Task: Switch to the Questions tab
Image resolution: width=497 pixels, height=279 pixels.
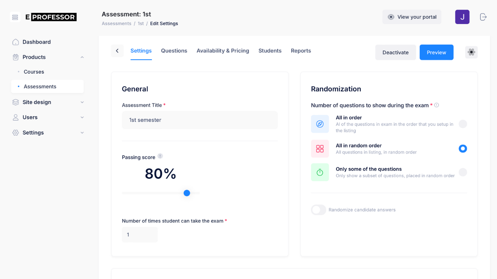Action: [x=174, y=51]
